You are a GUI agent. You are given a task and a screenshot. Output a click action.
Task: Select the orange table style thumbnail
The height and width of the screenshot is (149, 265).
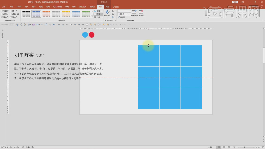pyautogui.click(x=46, y=14)
